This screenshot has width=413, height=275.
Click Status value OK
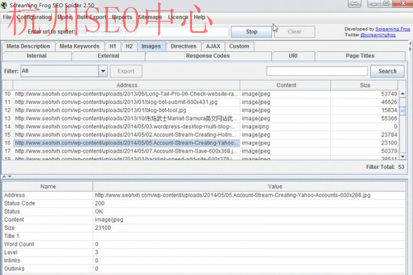(99, 212)
